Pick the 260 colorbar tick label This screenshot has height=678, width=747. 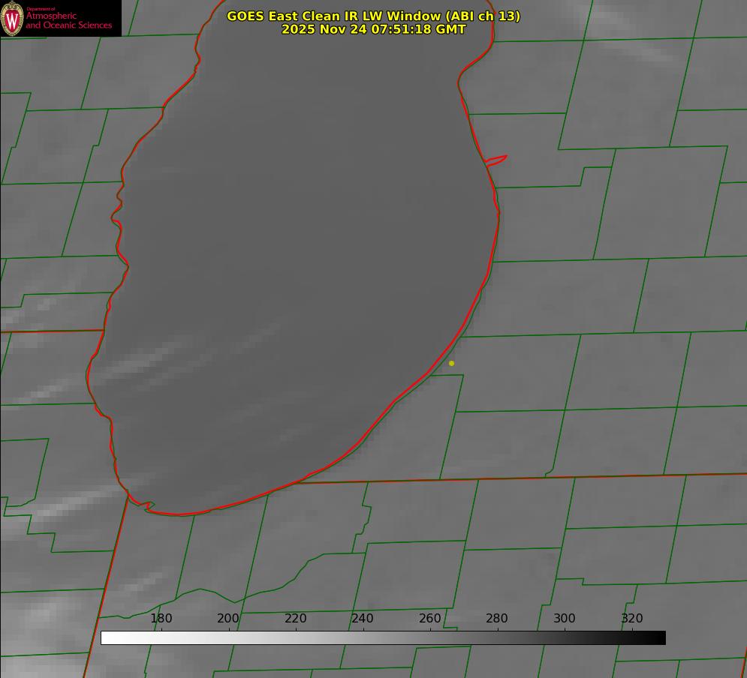pos(430,618)
